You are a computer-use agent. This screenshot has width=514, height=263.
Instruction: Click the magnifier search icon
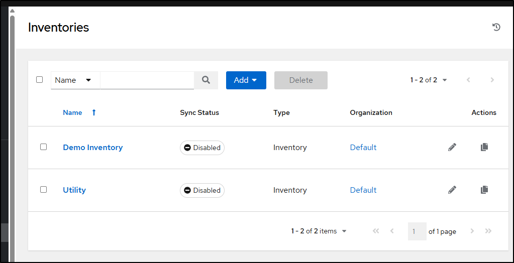(206, 80)
